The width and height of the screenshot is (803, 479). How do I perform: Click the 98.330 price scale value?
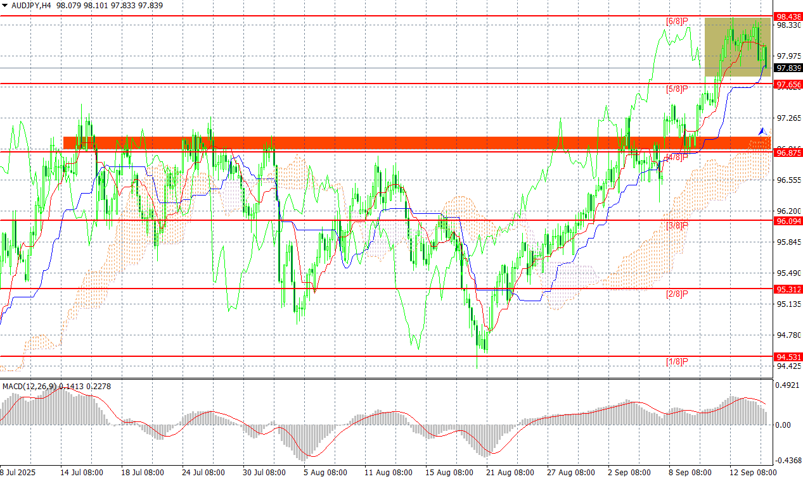[x=788, y=25]
